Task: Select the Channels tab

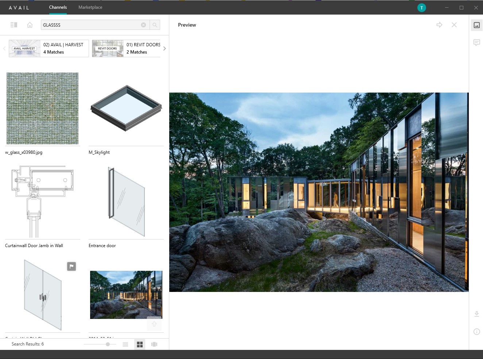Action: tap(58, 7)
